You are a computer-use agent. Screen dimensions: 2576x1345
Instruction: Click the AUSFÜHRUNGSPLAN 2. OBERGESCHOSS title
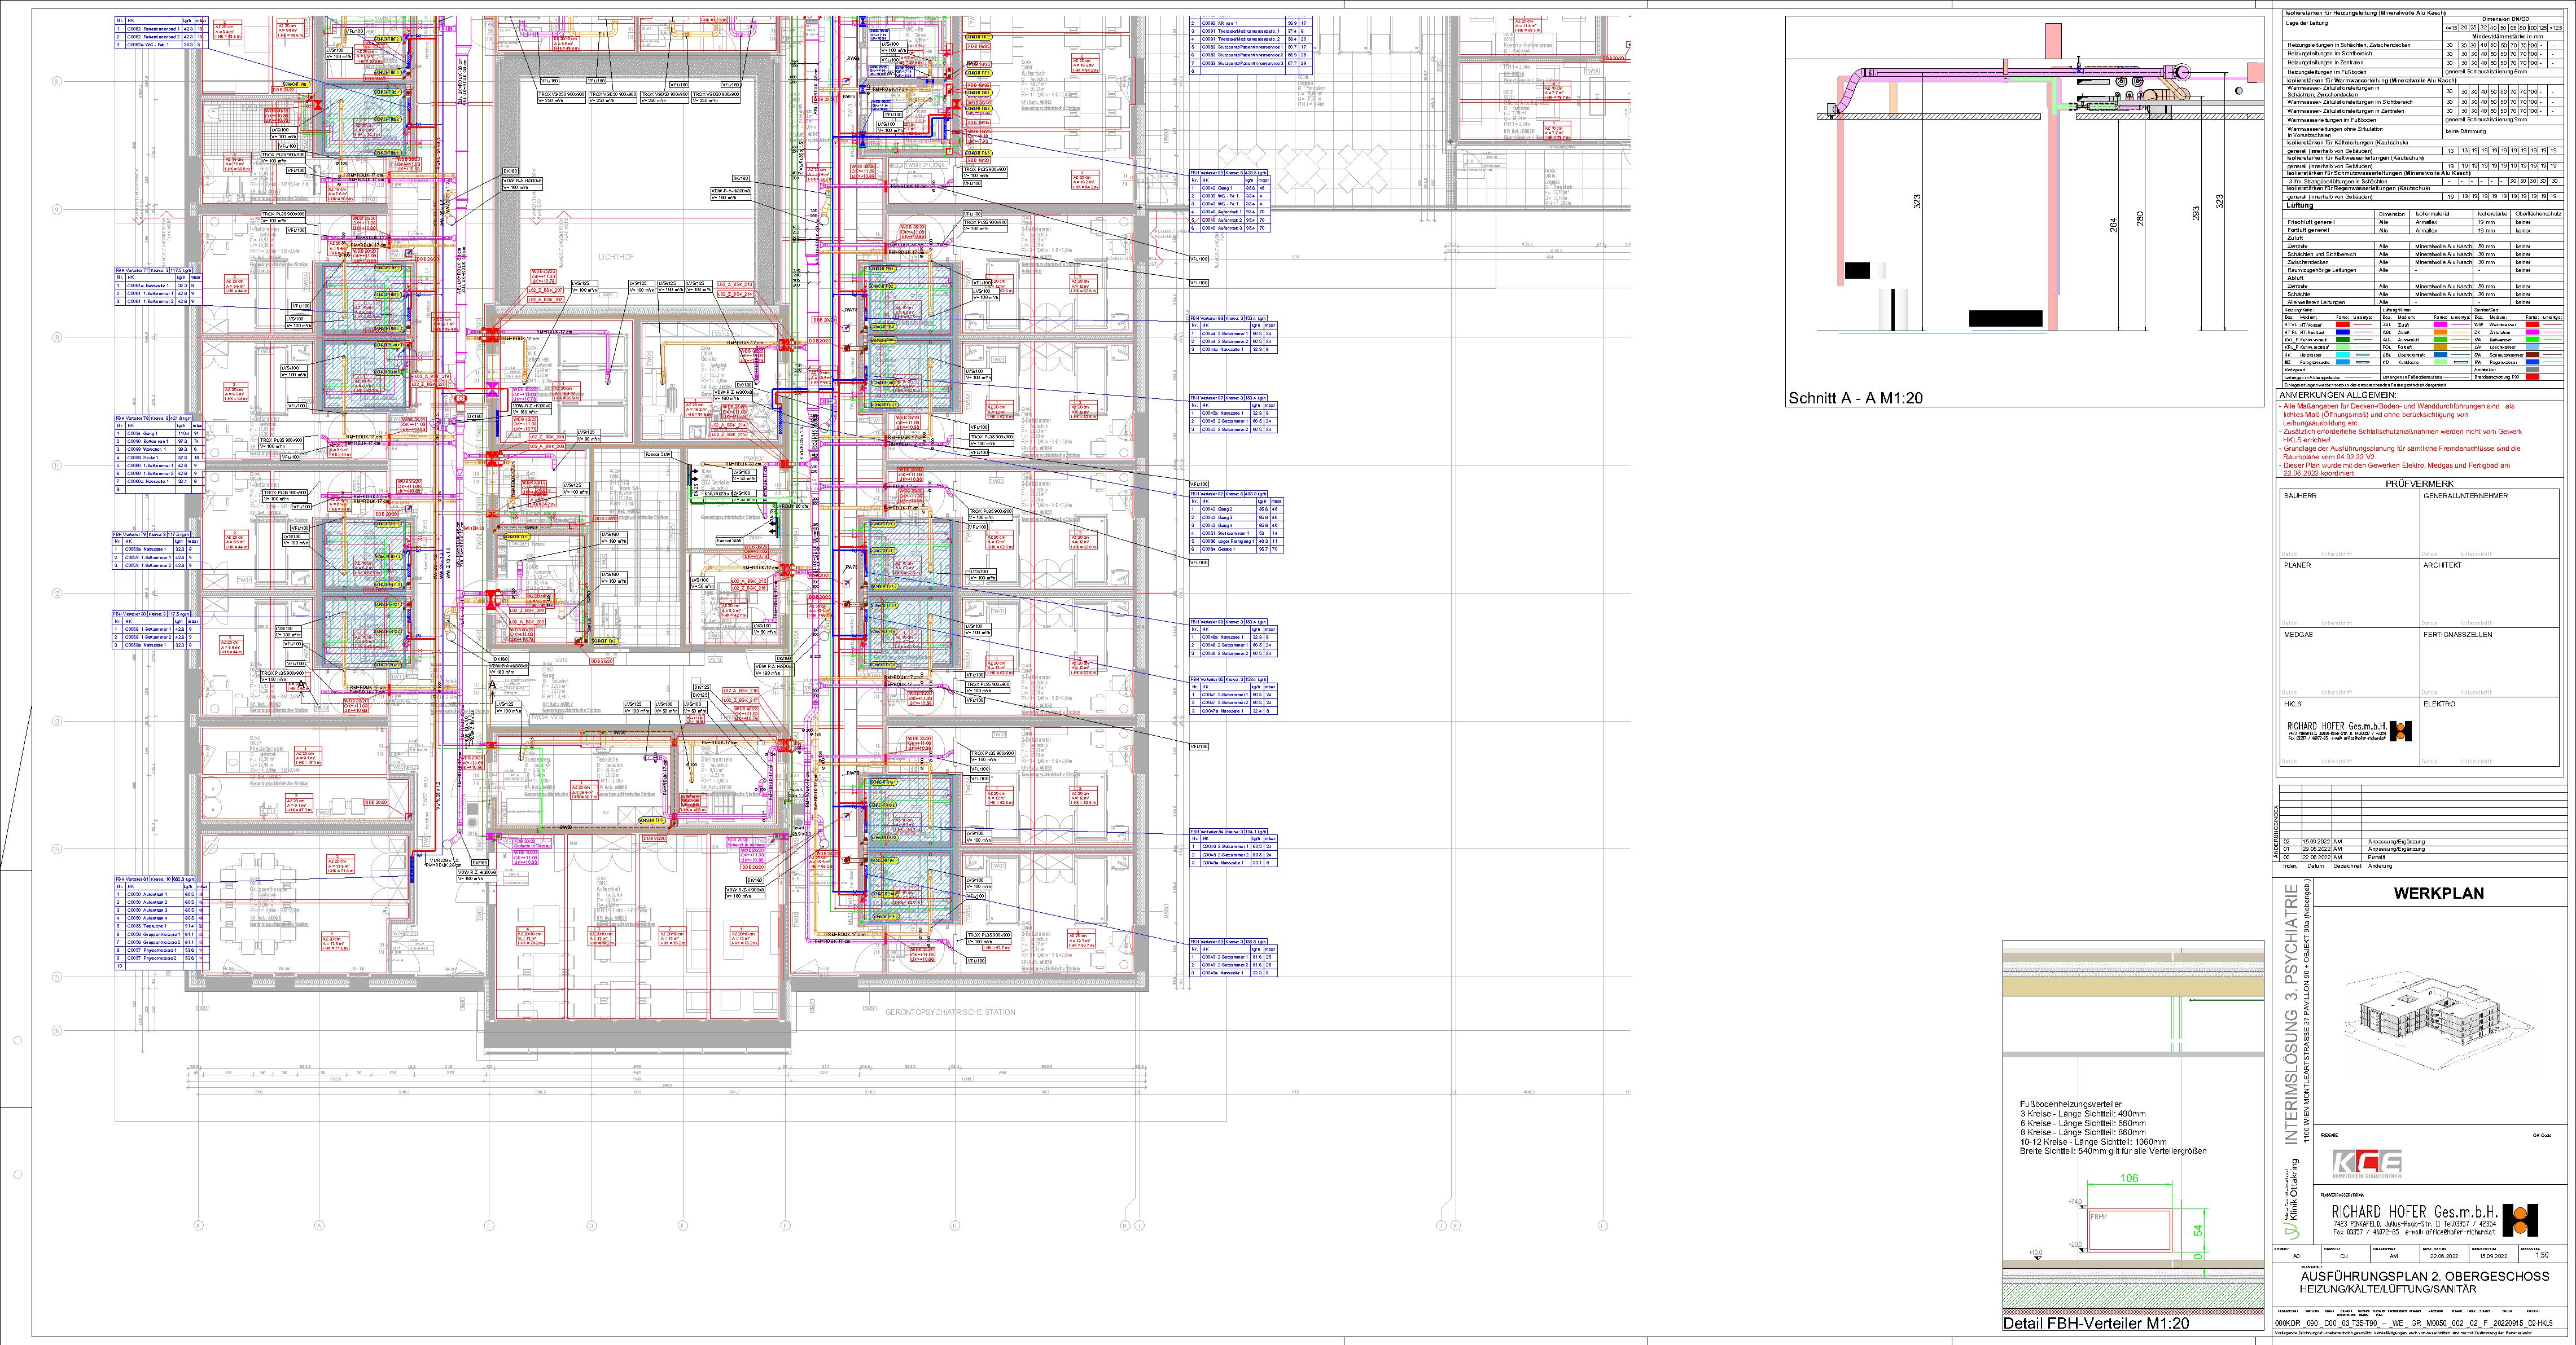click(2425, 1277)
